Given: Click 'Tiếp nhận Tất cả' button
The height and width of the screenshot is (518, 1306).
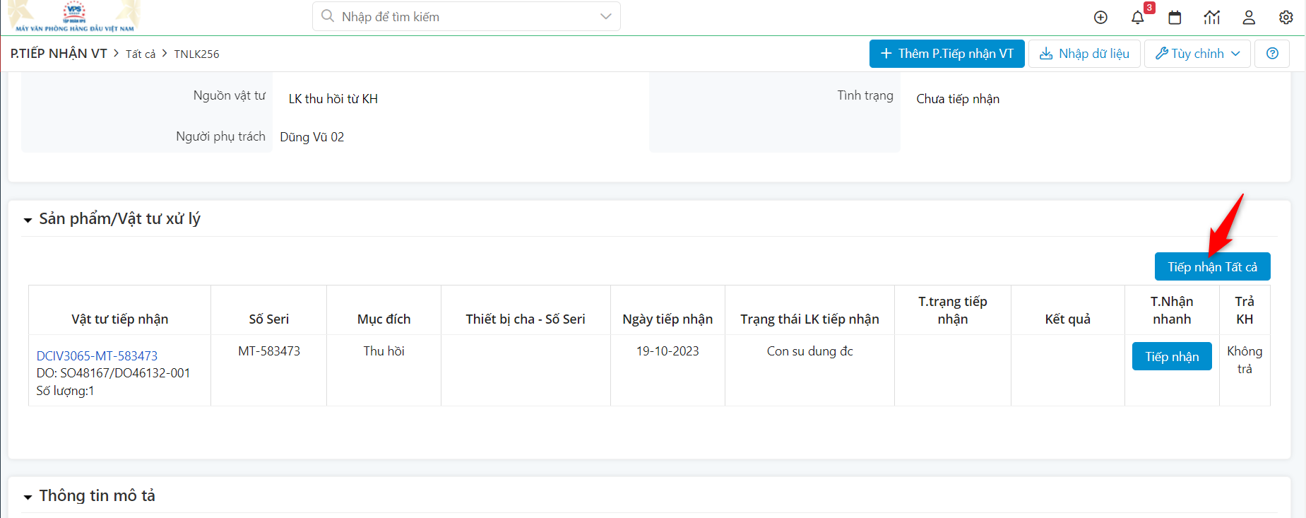Looking at the screenshot, I should [1212, 266].
